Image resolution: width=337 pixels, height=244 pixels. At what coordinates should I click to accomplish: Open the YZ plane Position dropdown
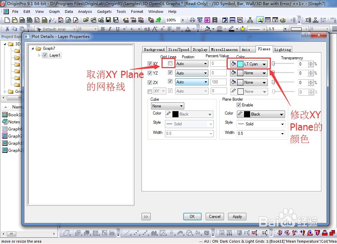coord(191,73)
